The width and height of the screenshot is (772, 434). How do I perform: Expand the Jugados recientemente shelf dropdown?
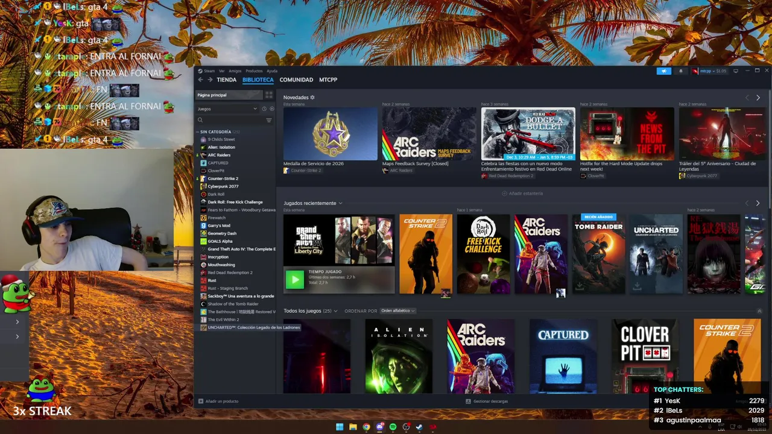point(340,203)
